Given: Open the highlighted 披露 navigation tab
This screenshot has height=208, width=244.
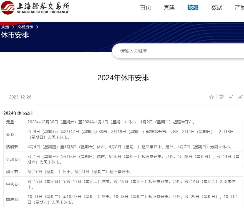Looking at the screenshot, I should click(193, 7).
